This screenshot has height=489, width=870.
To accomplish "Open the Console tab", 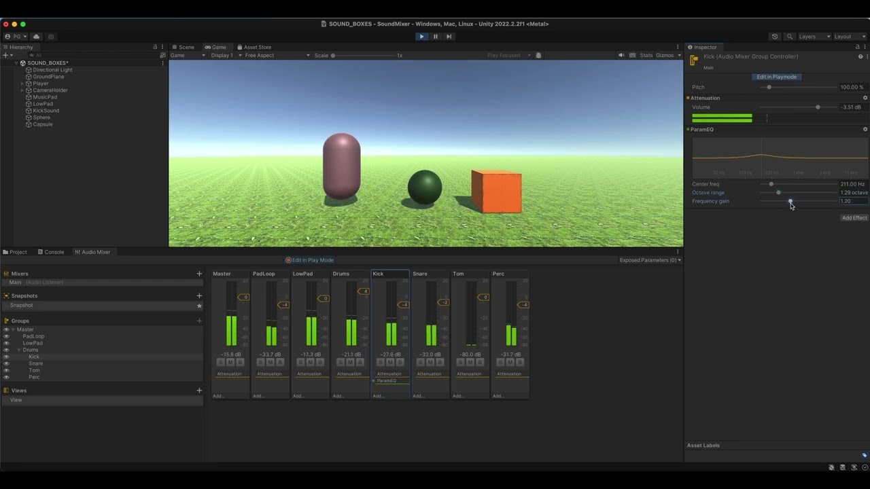I will coord(51,252).
